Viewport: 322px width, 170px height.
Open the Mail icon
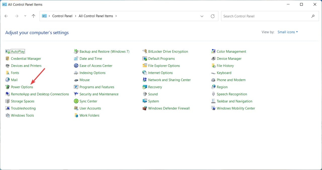[8, 80]
